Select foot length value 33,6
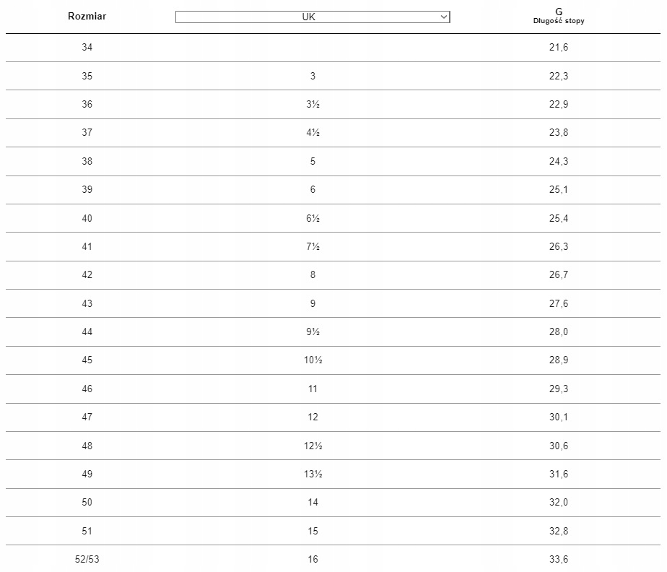This screenshot has width=667, height=572. 559,559
